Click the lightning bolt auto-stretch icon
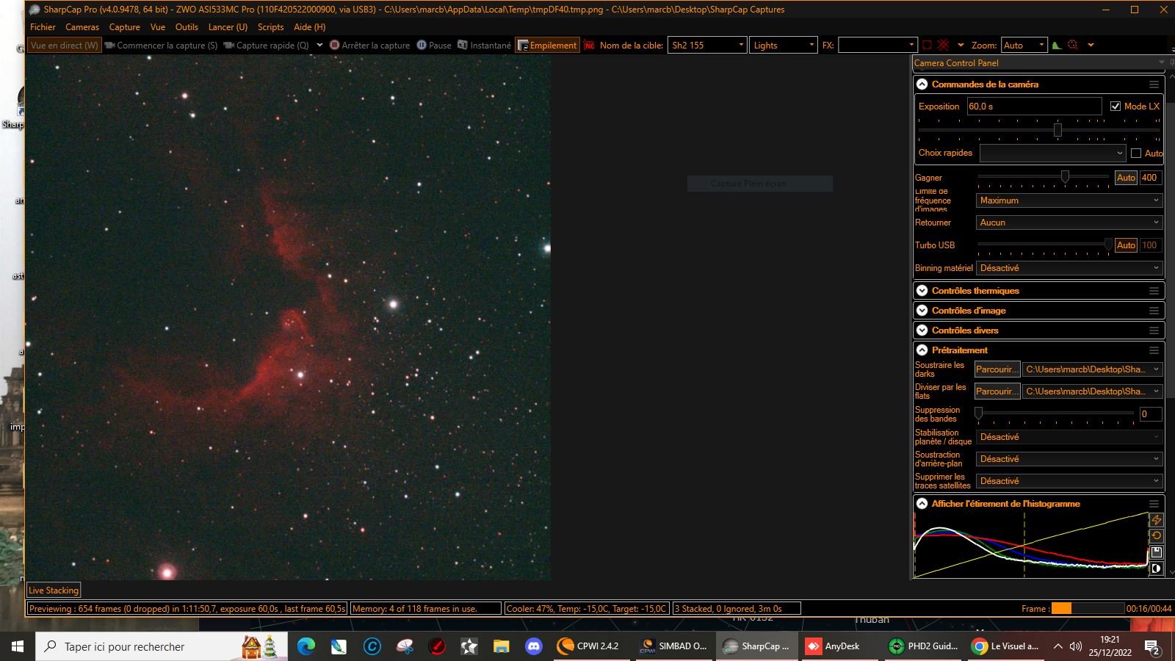1175x661 pixels. (x=1157, y=520)
